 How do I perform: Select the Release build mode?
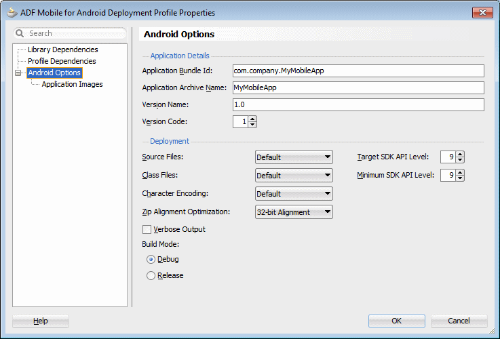pos(151,275)
